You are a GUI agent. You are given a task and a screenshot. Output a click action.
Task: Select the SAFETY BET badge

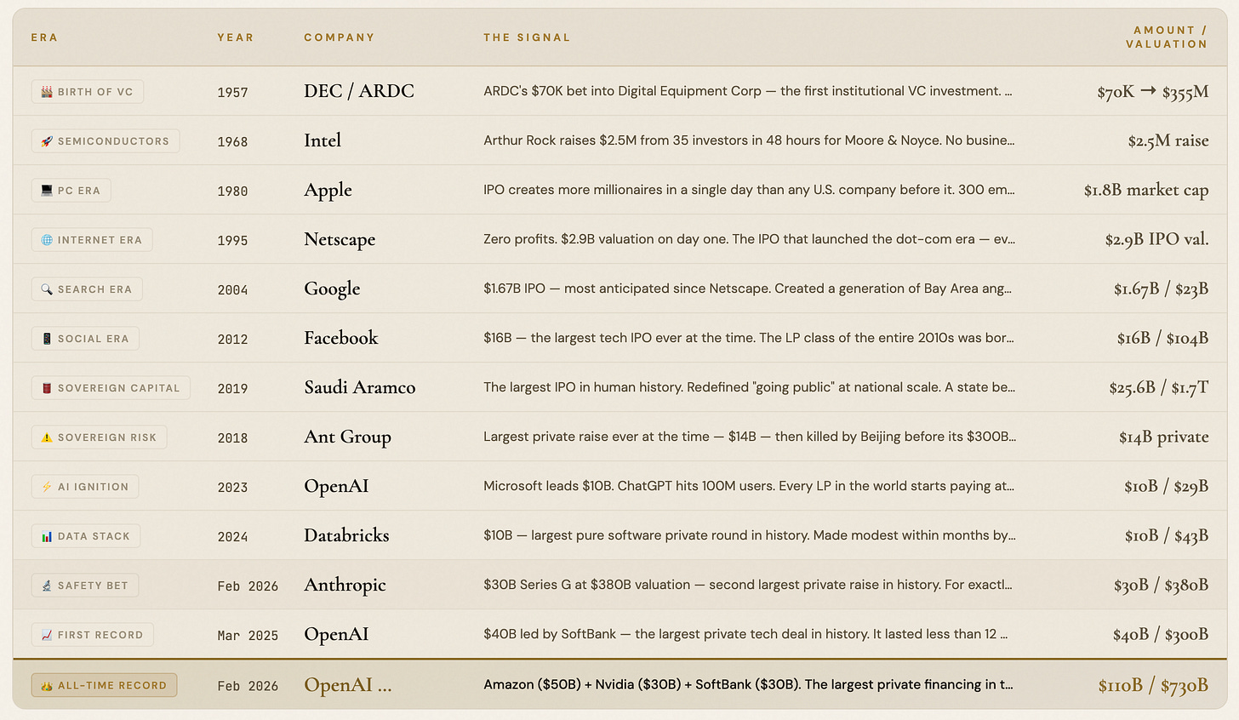(85, 586)
